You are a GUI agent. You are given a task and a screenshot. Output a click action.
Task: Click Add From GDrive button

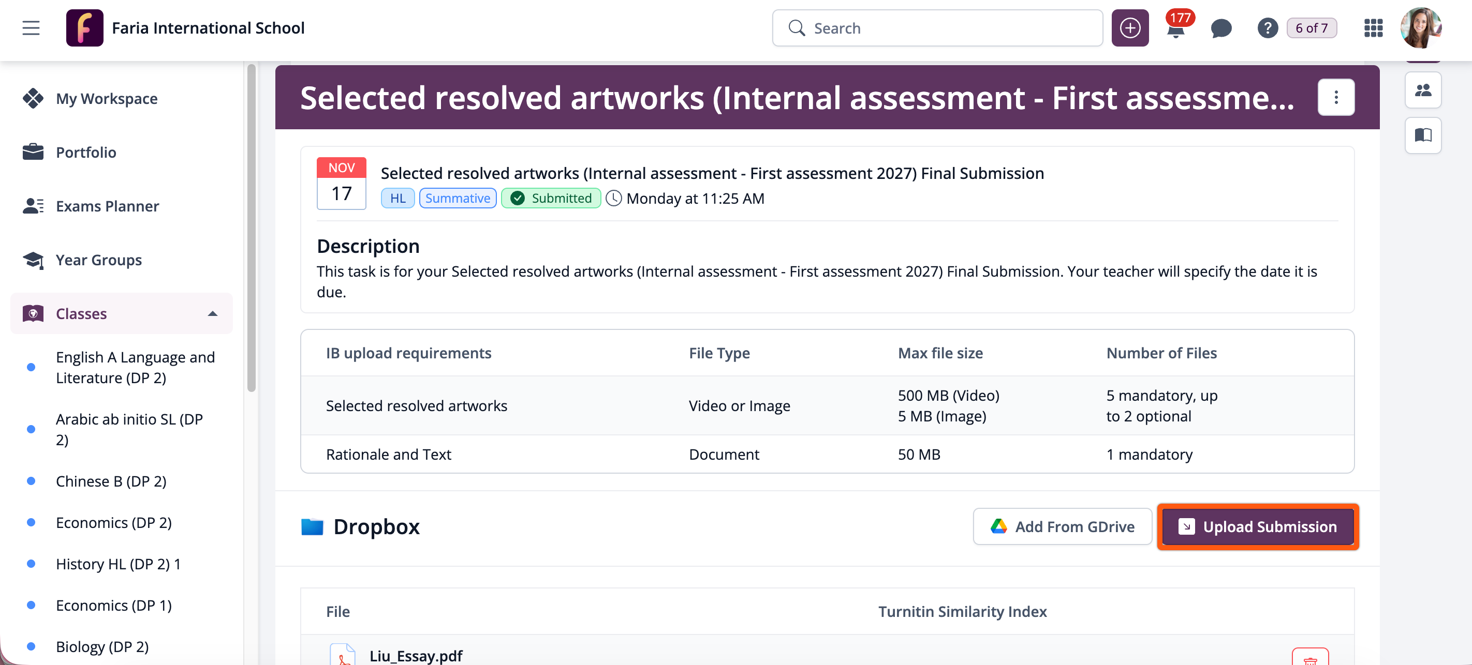1062,526
